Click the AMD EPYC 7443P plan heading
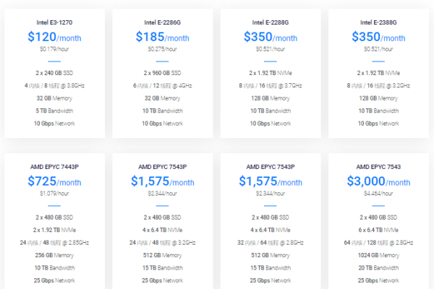This screenshot has width=434, height=289. pos(54,165)
